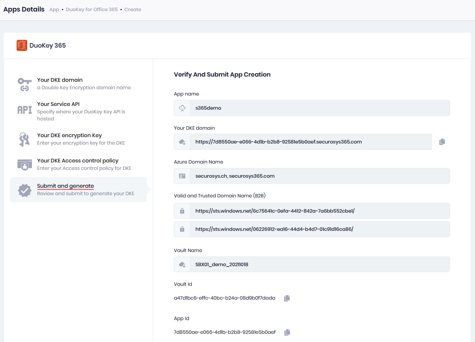Screen dimensions: 475x342
Task: Click the DuoKey 365 title text
Action: pyautogui.click(x=48, y=45)
